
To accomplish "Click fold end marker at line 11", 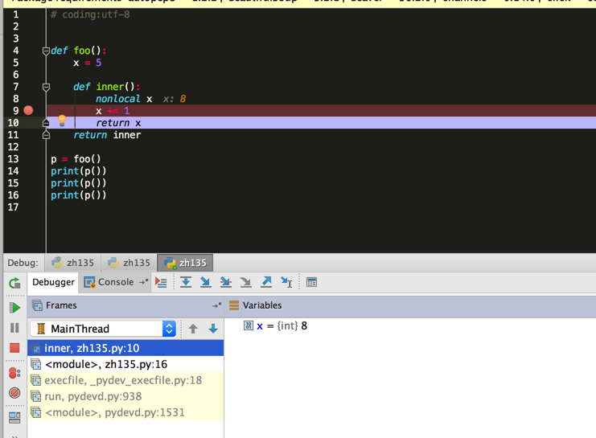I will pos(46,135).
